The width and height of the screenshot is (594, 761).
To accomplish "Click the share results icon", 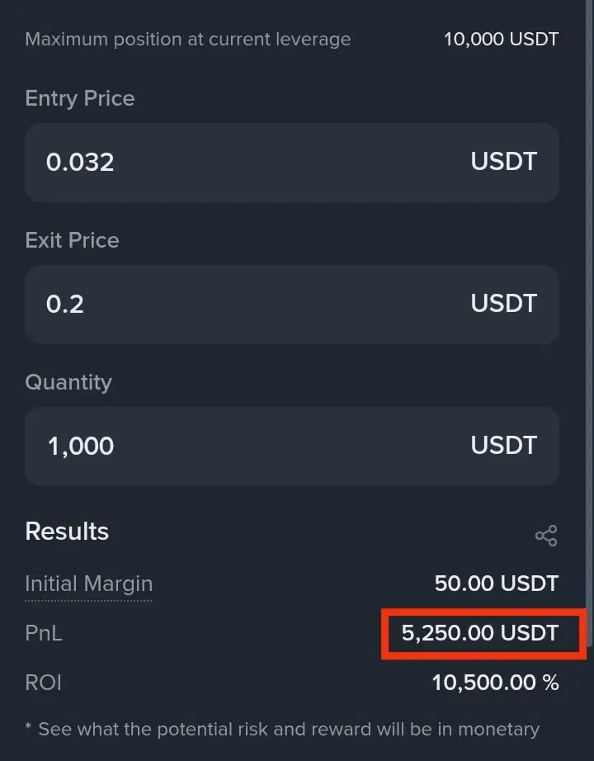I will click(x=545, y=536).
